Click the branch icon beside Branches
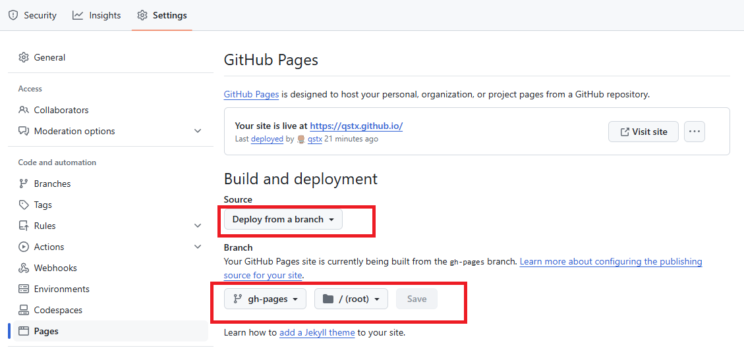This screenshot has width=744, height=352. pyautogui.click(x=23, y=184)
